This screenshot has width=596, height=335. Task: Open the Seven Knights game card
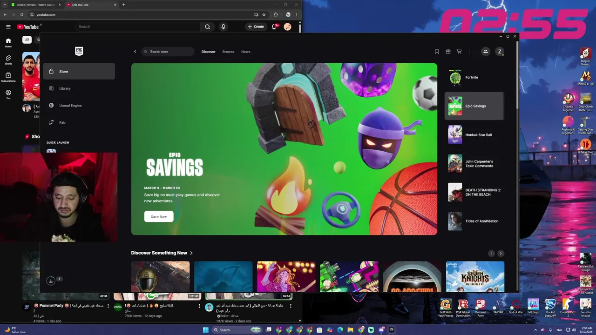[x=475, y=277]
